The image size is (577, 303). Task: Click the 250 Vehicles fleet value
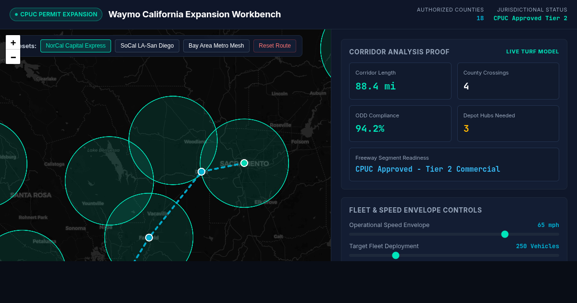click(x=538, y=246)
